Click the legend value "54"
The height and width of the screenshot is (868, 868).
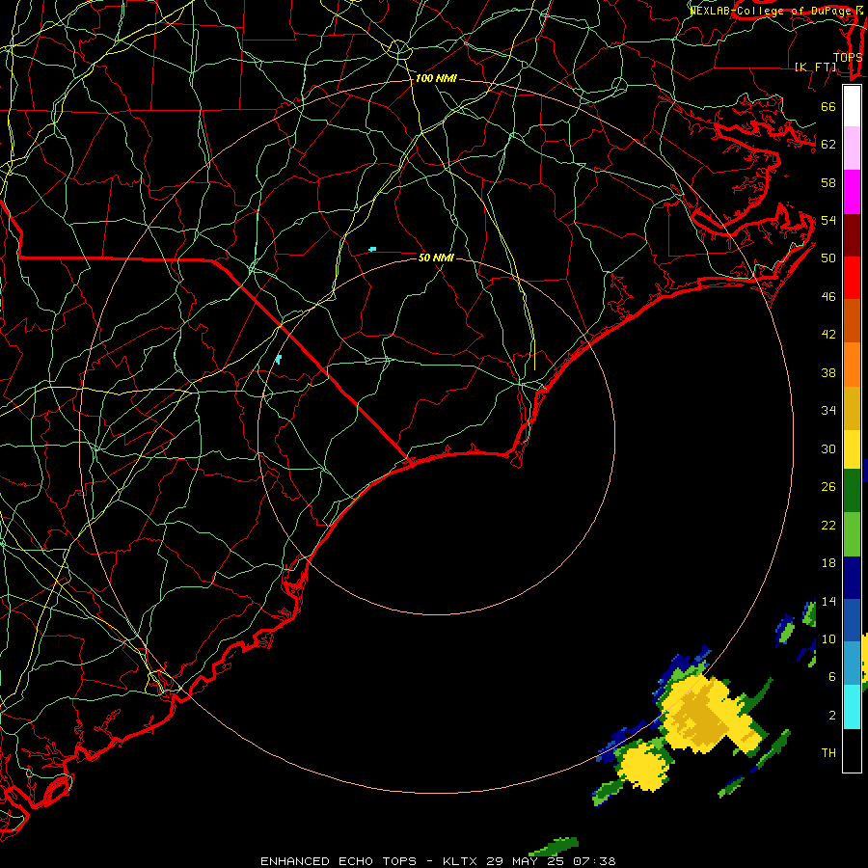pos(828,220)
